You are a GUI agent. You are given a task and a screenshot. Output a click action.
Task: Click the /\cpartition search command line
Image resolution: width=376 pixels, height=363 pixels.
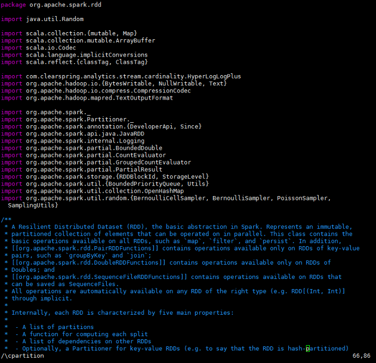22,356
